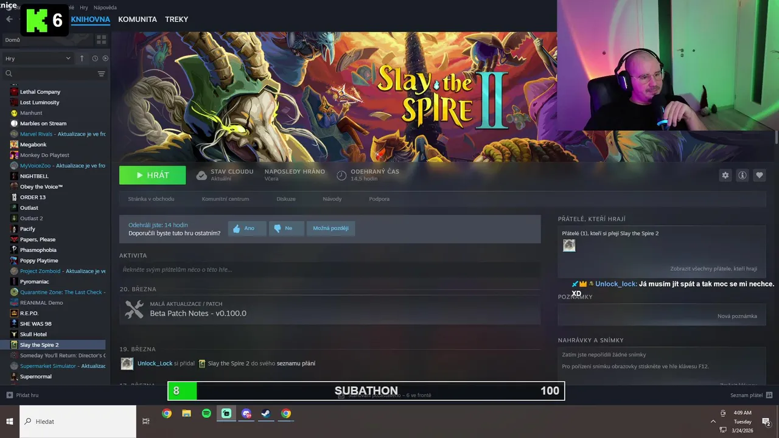The width and height of the screenshot is (779, 438).
Task: Click the small Slay the Spire 2 activity icon
Action: coord(202,363)
